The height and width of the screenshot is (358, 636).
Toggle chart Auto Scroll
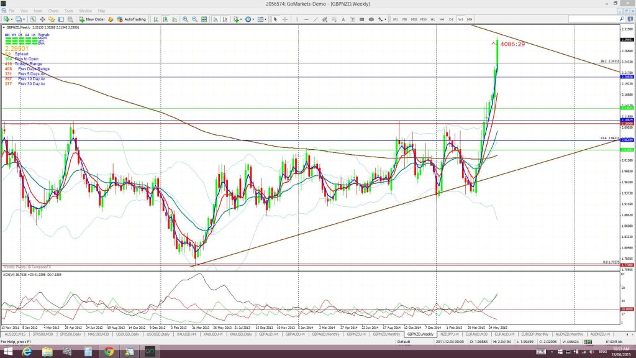[x=216, y=19]
